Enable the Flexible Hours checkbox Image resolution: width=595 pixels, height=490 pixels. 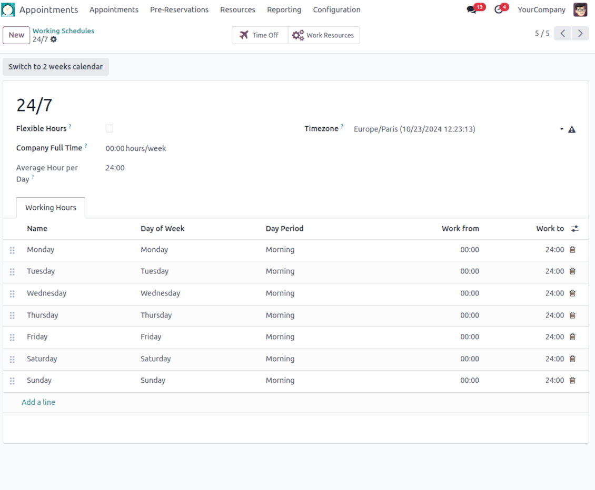tap(109, 129)
